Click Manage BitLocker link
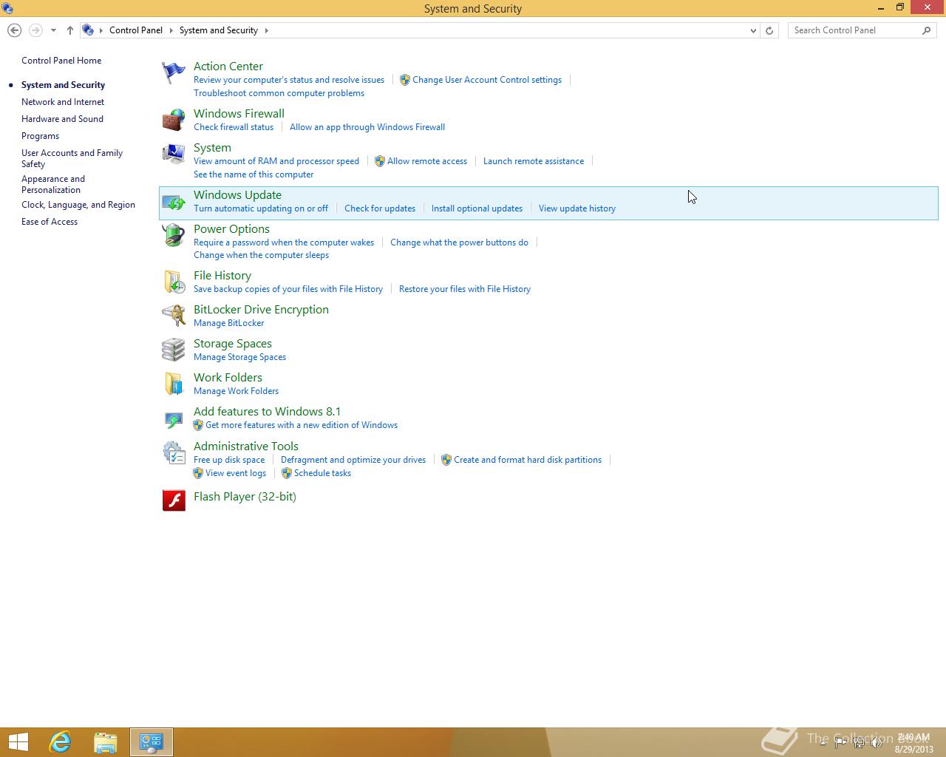Screen dimensions: 946x757 pos(228,323)
